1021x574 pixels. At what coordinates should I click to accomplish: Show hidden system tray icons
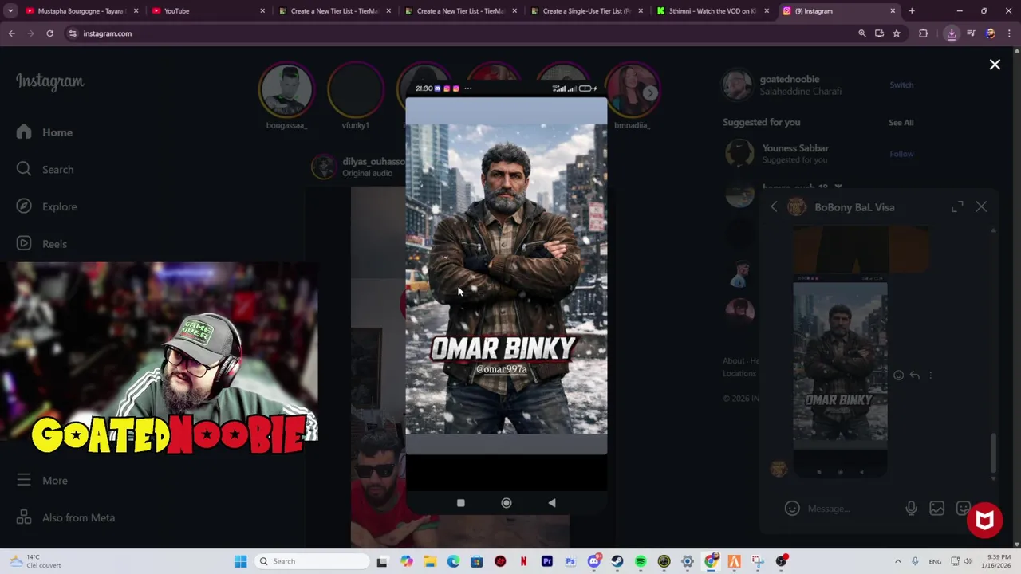(x=897, y=561)
